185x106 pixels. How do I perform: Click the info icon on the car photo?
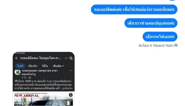pyautogui.click(x=71, y=95)
